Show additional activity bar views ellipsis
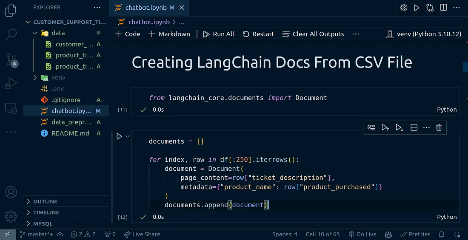 11,132
